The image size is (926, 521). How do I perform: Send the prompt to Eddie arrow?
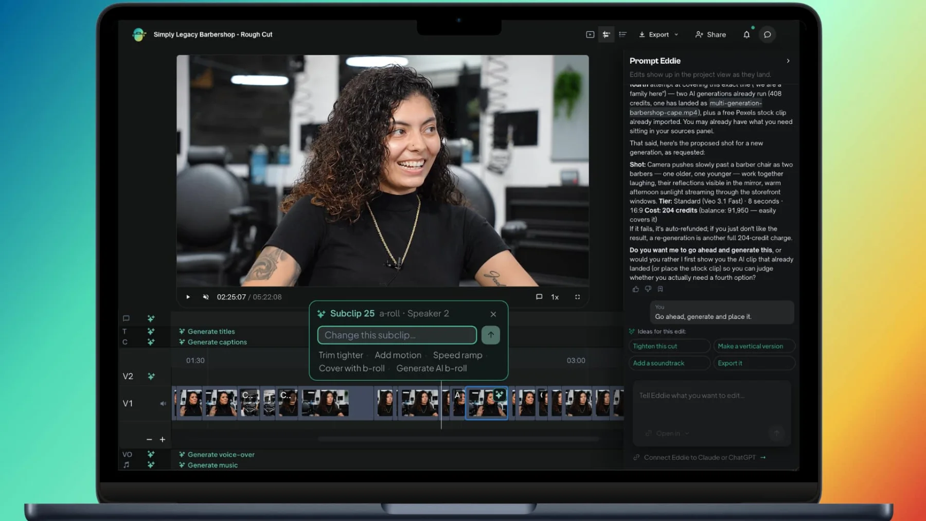(777, 434)
